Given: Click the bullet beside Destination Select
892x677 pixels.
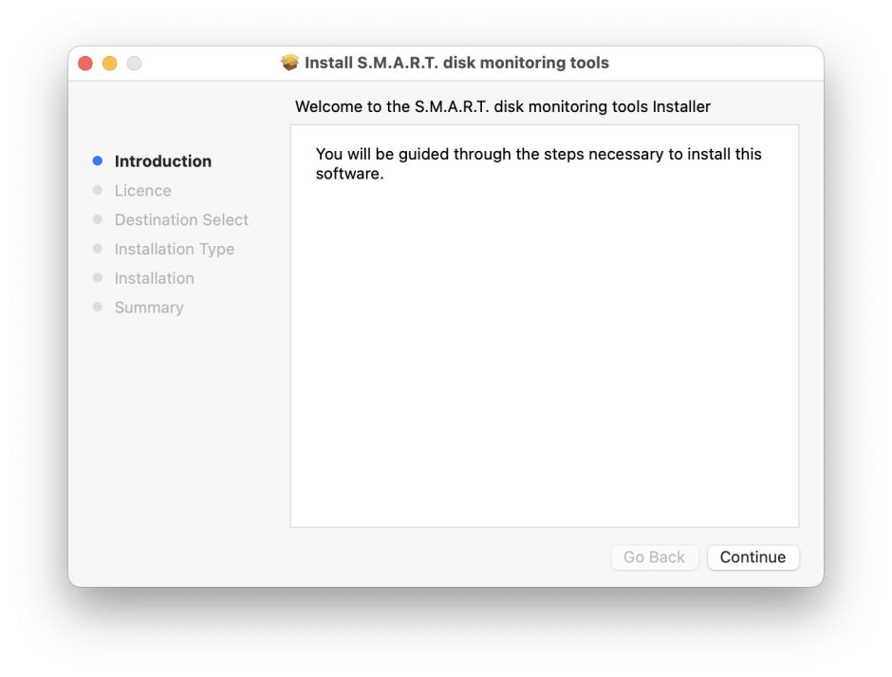Looking at the screenshot, I should point(98,219).
